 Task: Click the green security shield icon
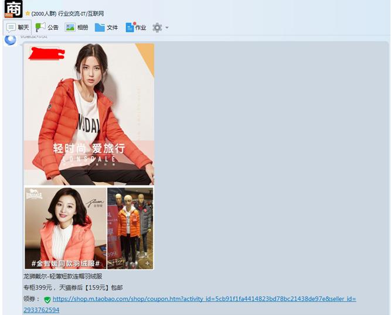click(47, 300)
